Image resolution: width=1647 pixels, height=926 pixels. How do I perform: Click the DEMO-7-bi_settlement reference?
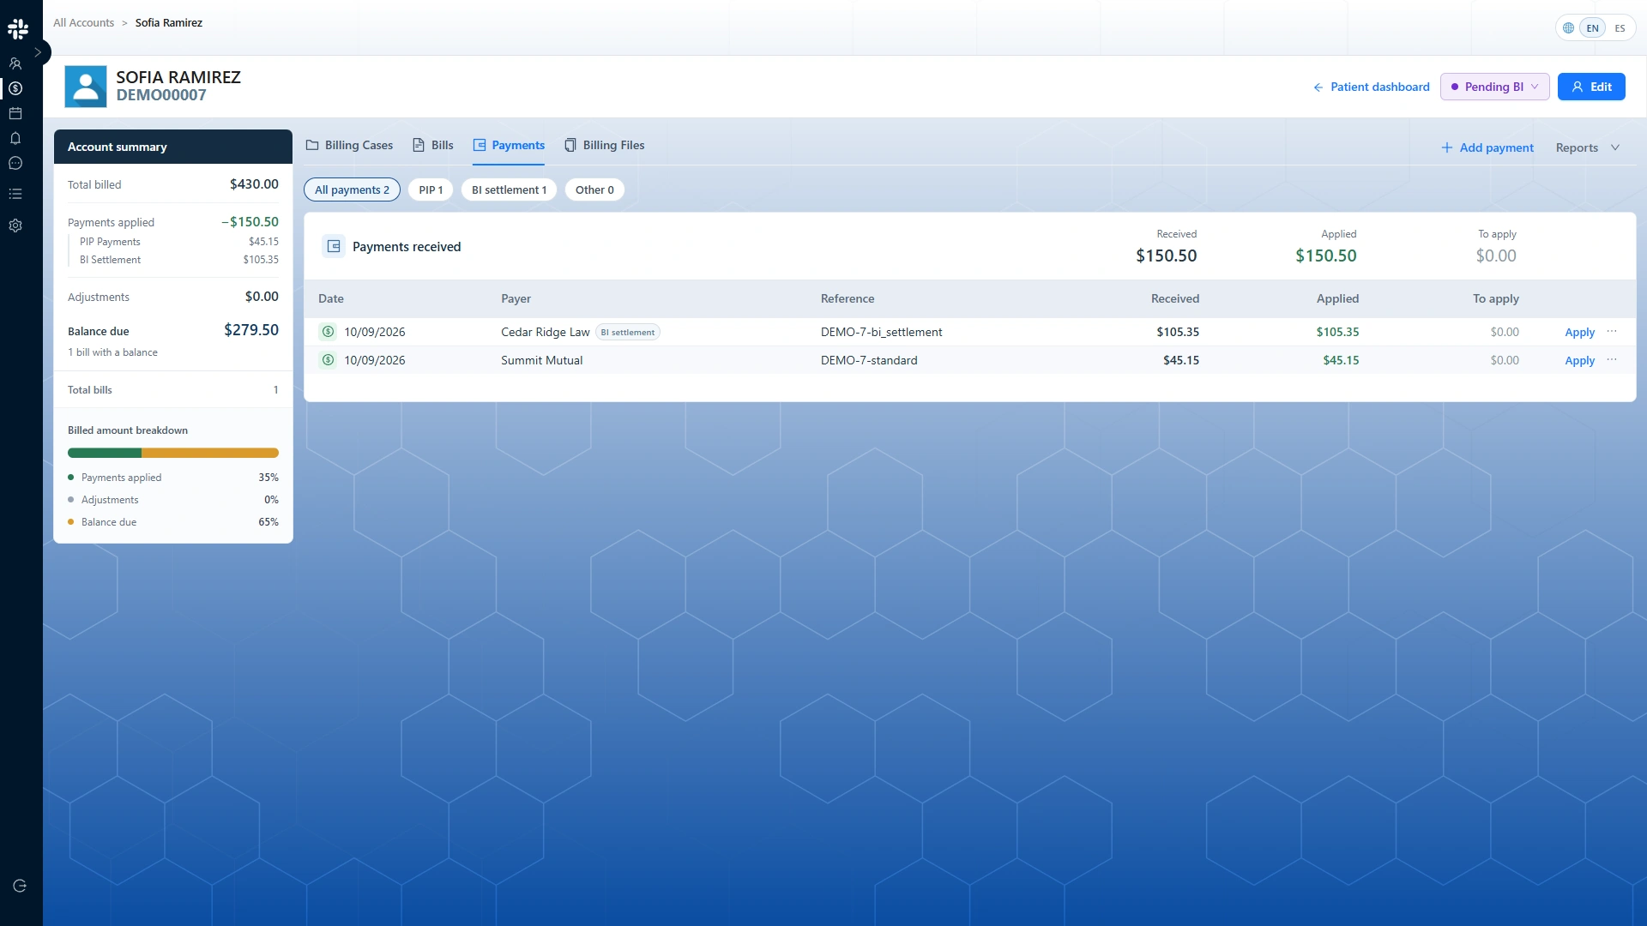click(x=881, y=332)
